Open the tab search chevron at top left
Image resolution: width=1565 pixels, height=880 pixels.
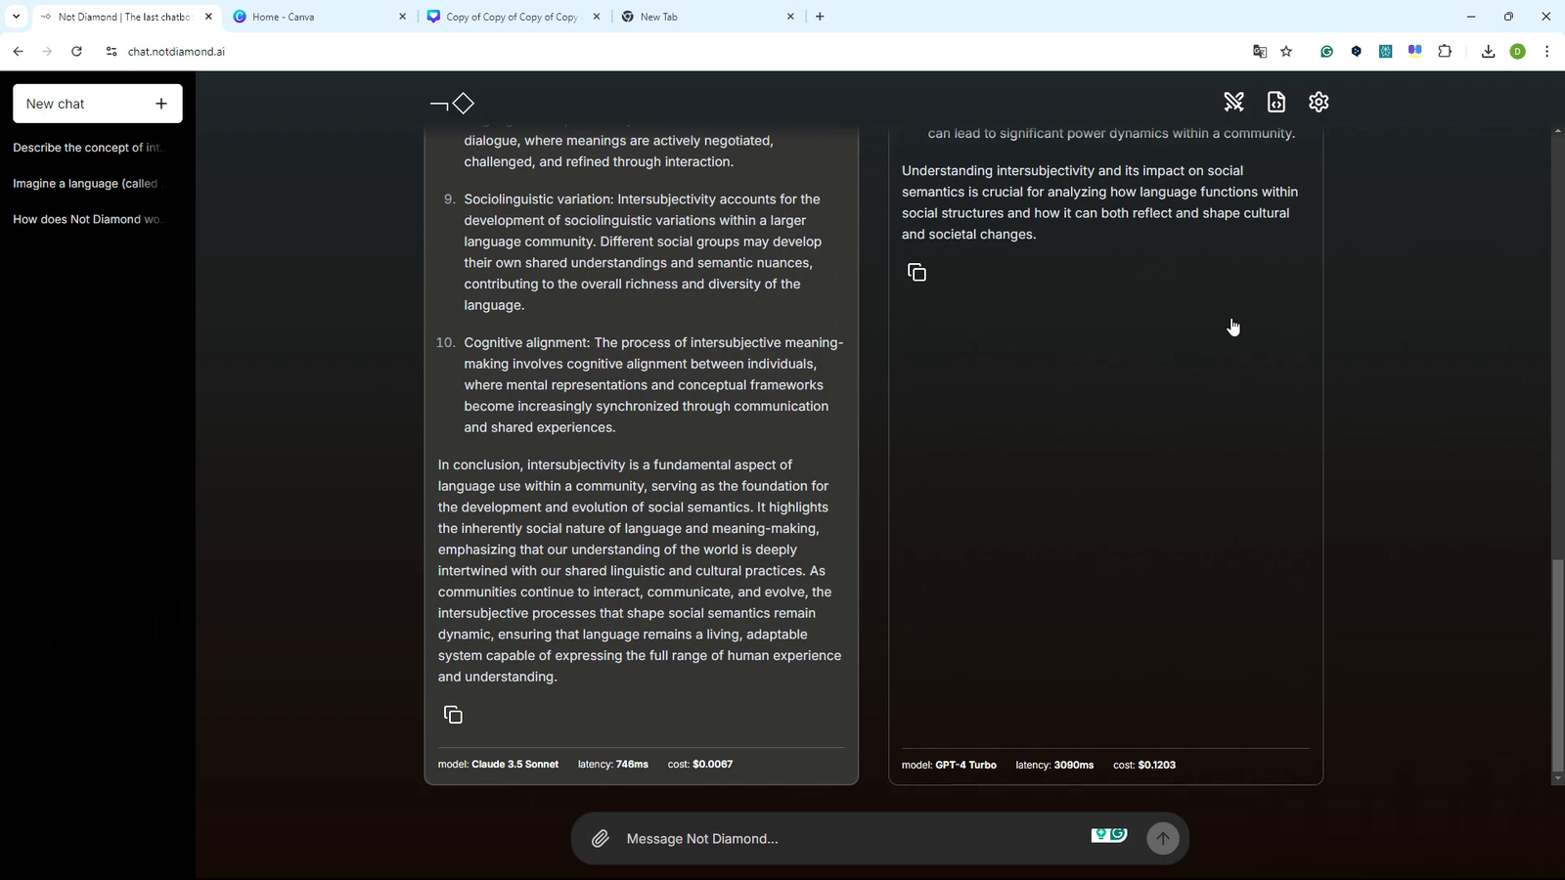16,17
